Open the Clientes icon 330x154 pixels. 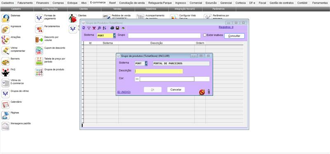73,18
